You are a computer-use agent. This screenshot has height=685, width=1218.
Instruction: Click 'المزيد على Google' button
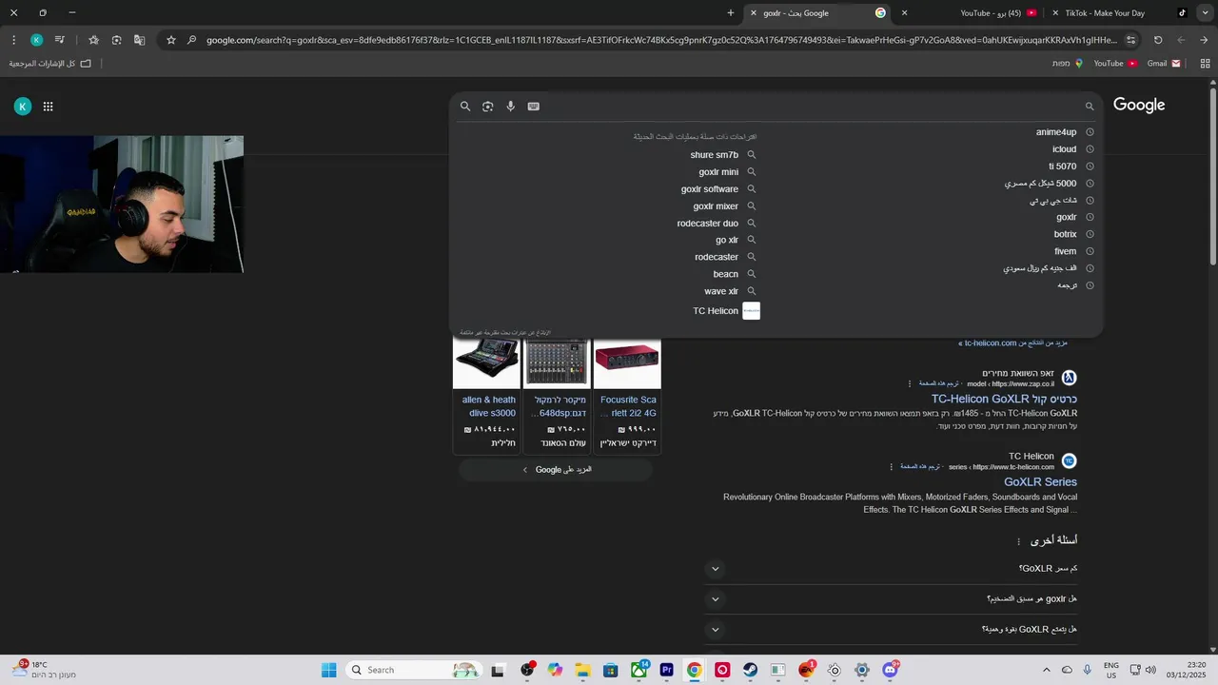[x=557, y=469]
